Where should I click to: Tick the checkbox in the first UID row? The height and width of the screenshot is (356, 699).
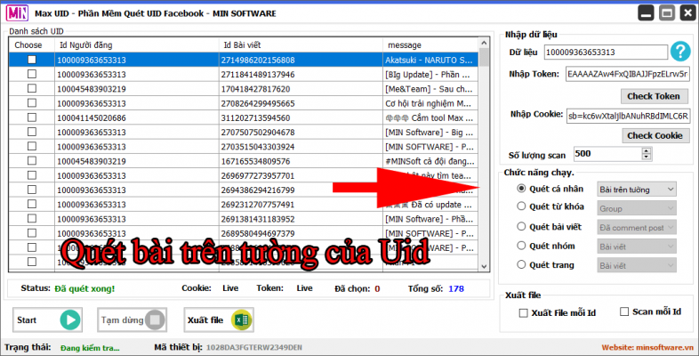pyautogui.click(x=32, y=60)
